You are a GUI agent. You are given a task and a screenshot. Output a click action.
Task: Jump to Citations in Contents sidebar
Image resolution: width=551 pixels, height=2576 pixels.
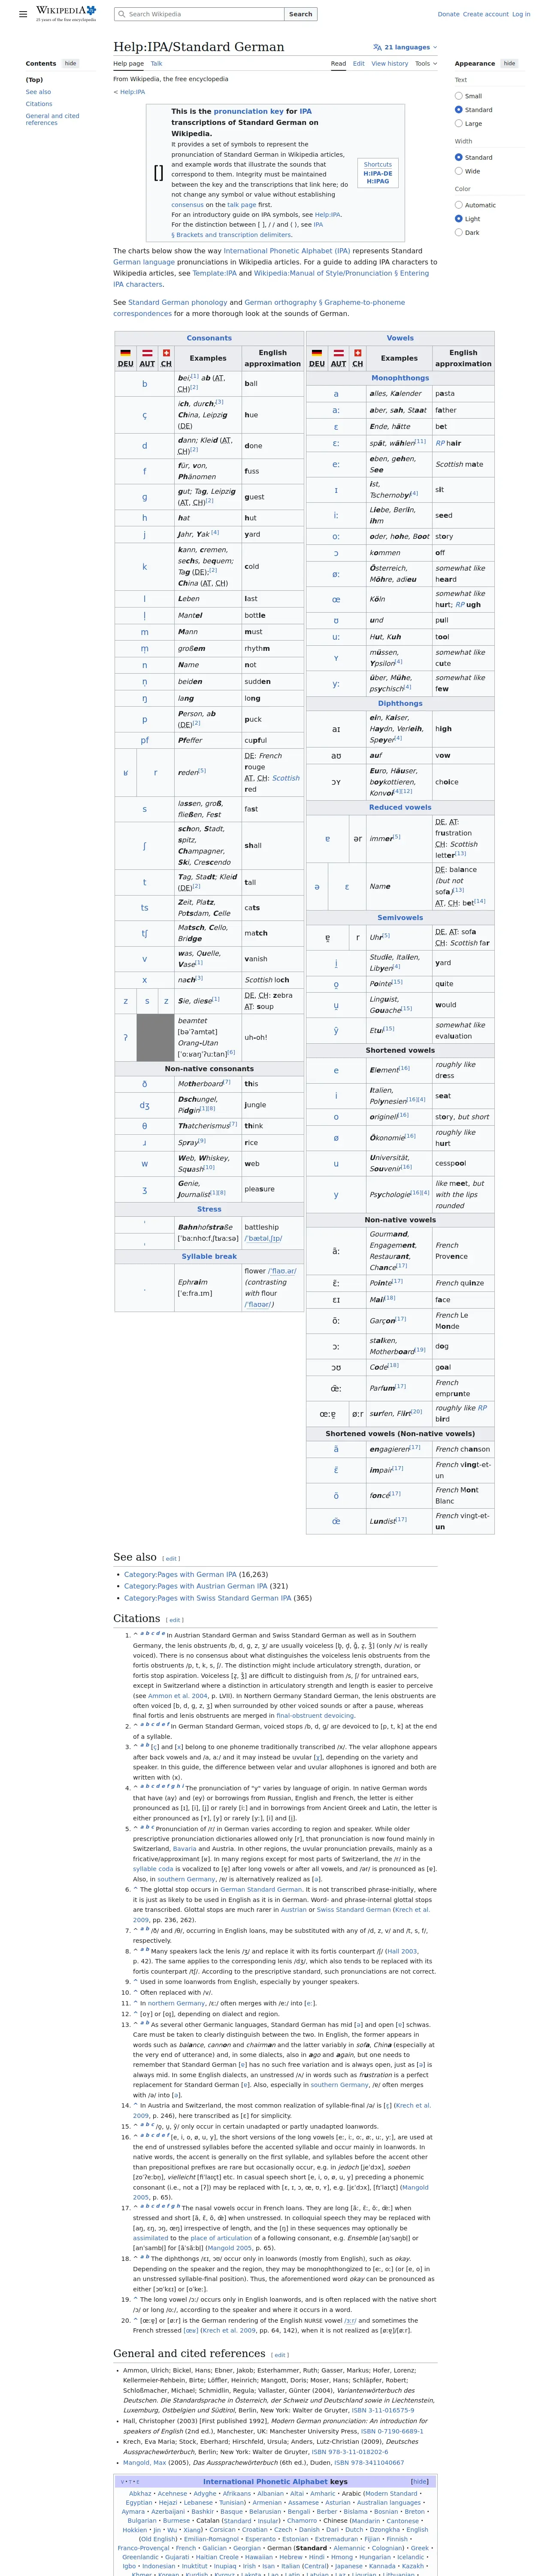pyautogui.click(x=39, y=103)
